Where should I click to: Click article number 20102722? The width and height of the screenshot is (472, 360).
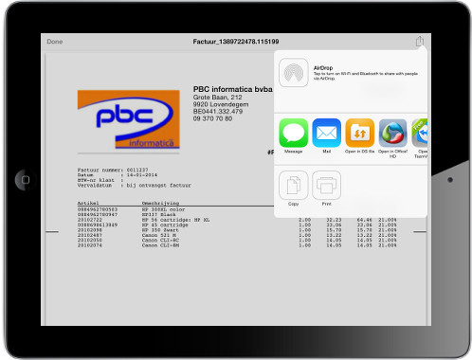click(x=90, y=220)
